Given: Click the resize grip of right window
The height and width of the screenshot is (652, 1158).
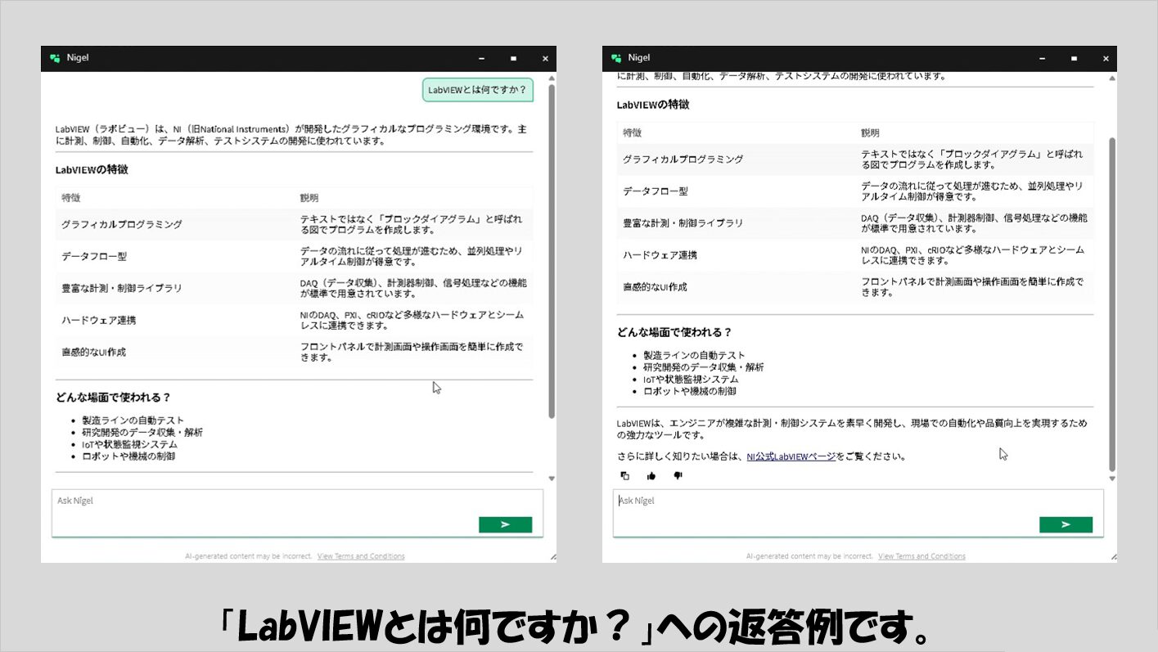Looking at the screenshot, I should (1113, 558).
